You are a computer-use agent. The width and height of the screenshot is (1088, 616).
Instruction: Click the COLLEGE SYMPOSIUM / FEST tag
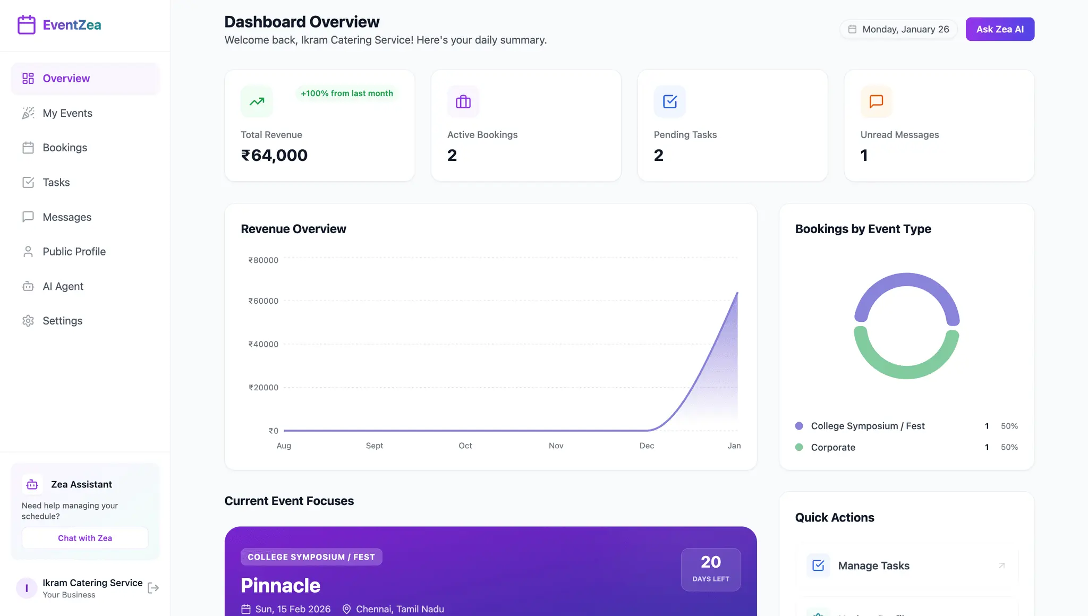[311, 557]
